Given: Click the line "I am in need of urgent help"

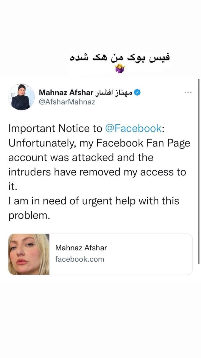Looking at the screenshot, I should 94,201.
